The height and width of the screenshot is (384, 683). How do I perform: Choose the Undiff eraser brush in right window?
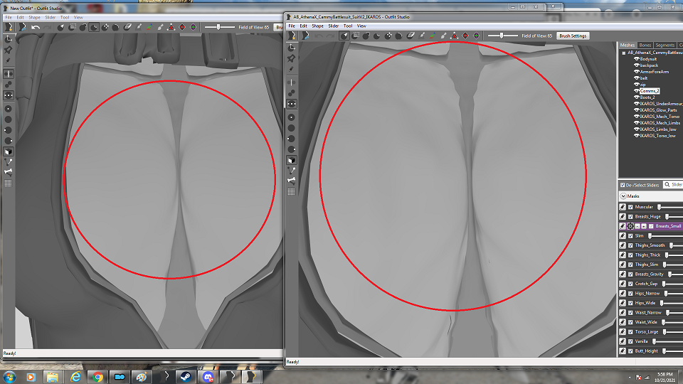[411, 36]
